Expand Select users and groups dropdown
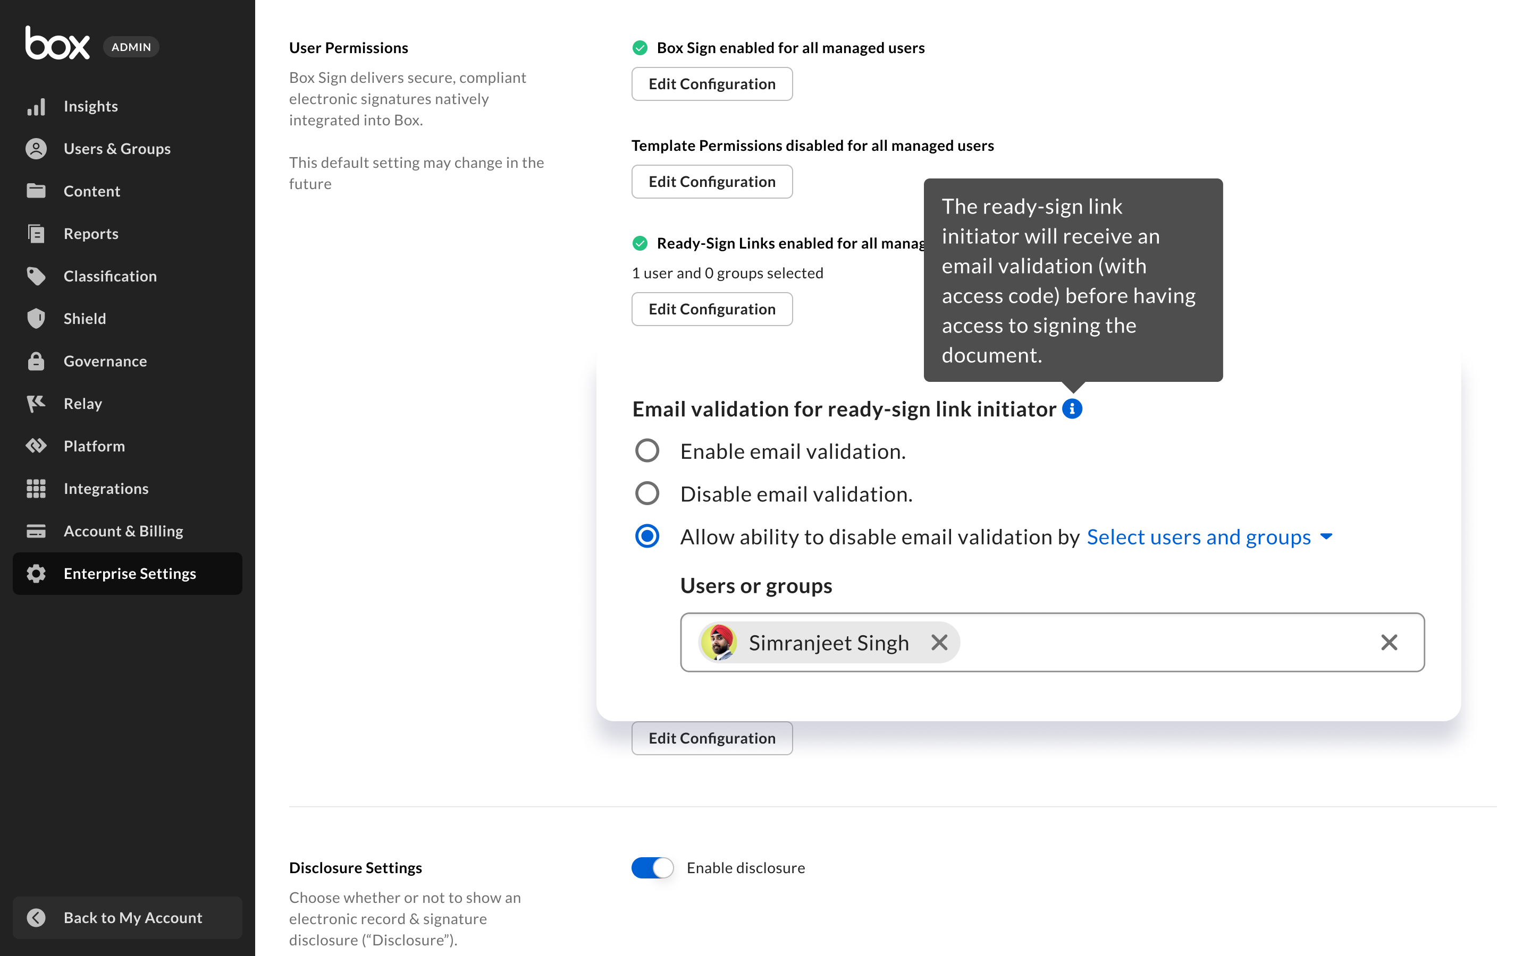Viewport: 1531px width, 956px height. (x=1198, y=537)
